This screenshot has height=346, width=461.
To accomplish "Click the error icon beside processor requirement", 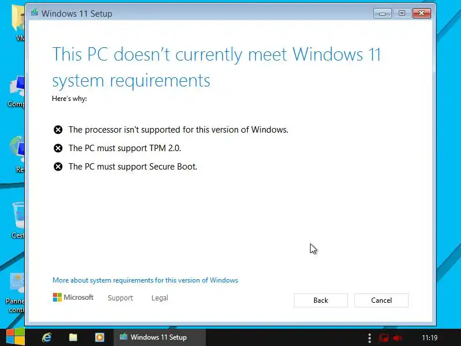I will click(58, 130).
